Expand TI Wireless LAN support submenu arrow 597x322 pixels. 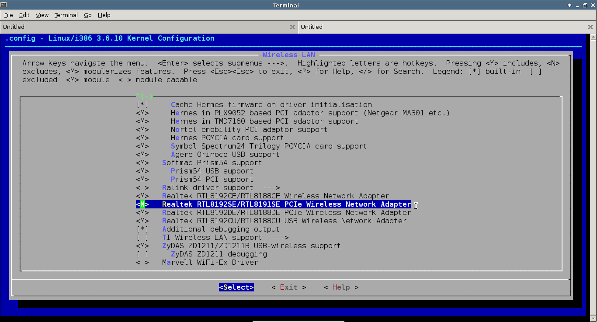pos(280,237)
